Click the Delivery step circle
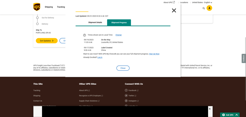The image size is (246, 117). (x=37, y=24)
